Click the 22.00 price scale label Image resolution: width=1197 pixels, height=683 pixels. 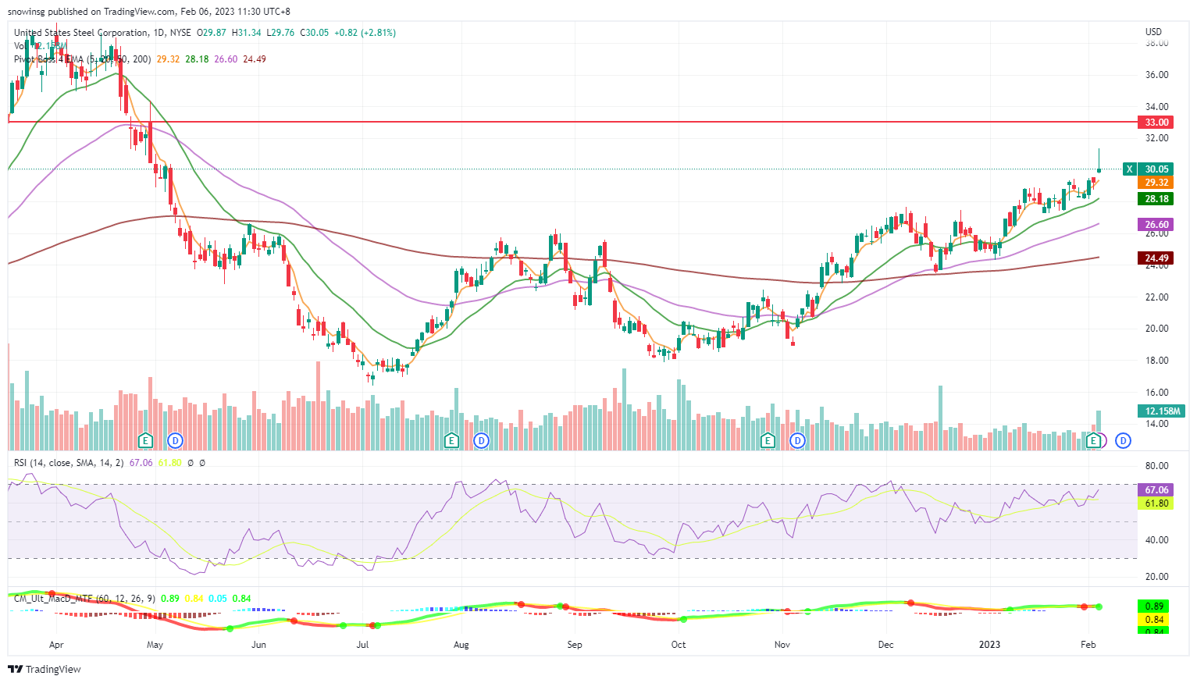(x=1156, y=297)
